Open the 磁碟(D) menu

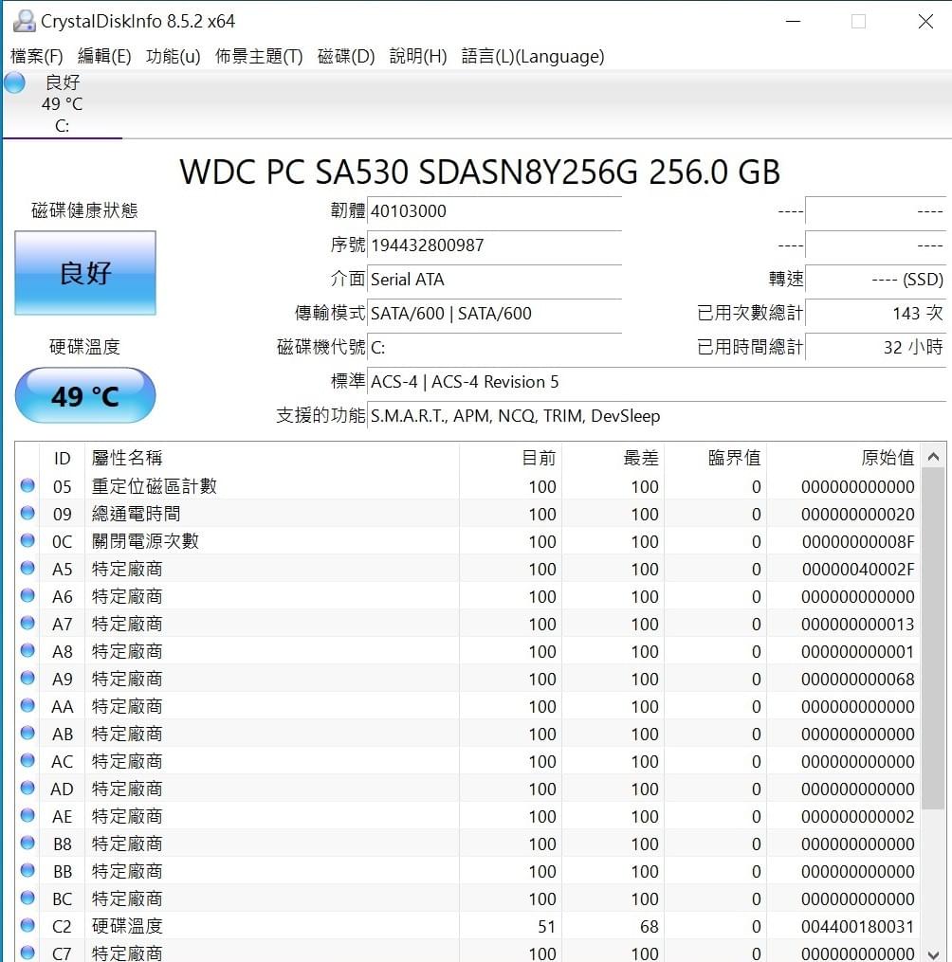(x=346, y=57)
